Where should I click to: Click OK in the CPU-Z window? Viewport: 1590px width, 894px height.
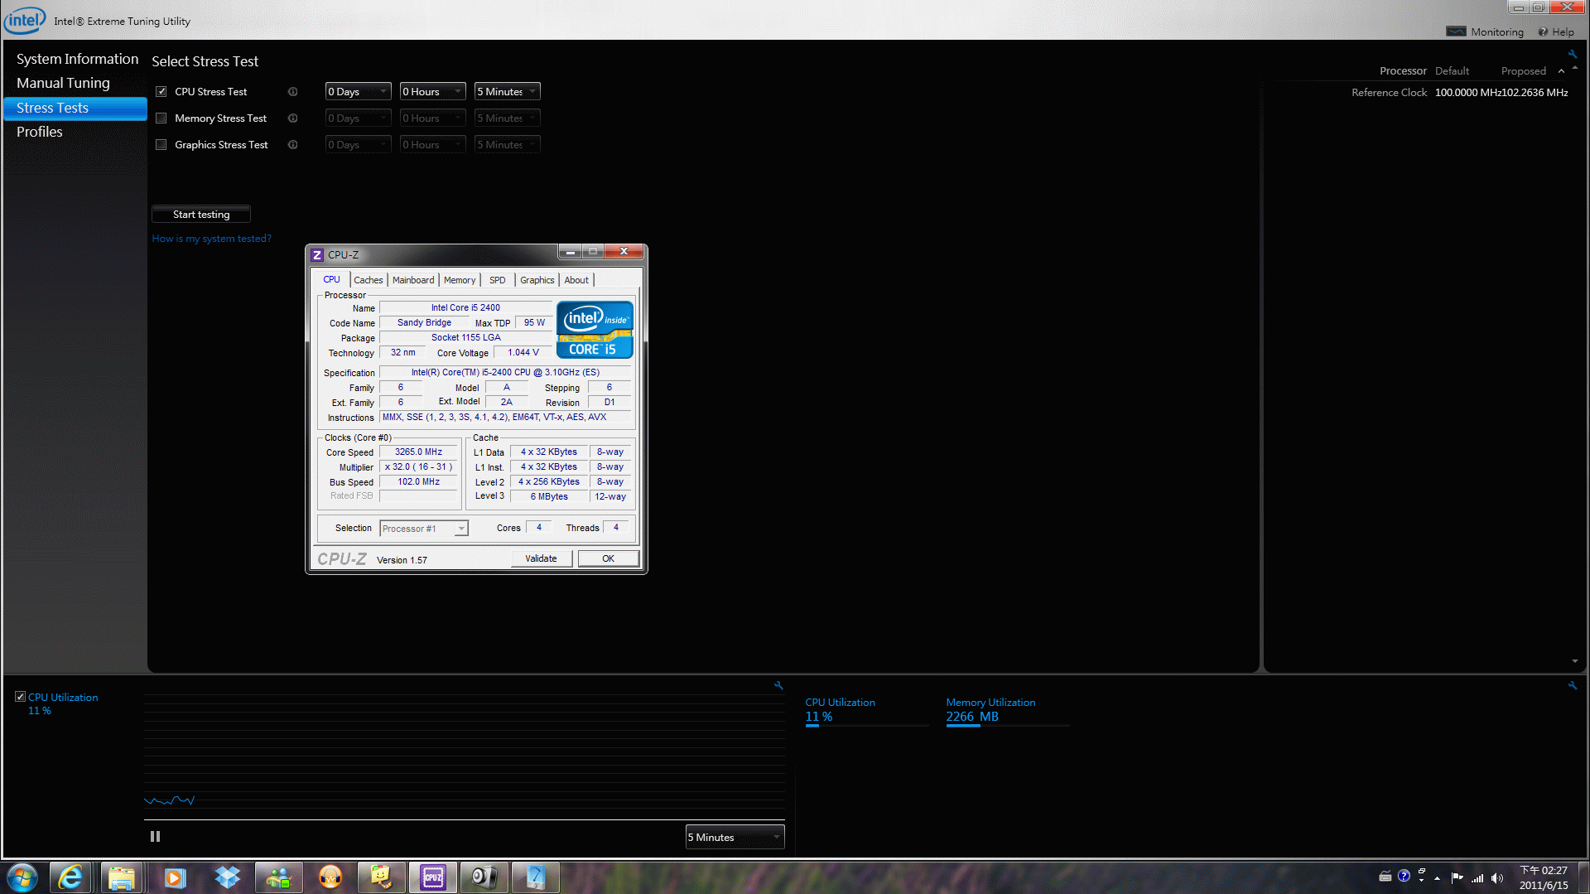pyautogui.click(x=608, y=558)
